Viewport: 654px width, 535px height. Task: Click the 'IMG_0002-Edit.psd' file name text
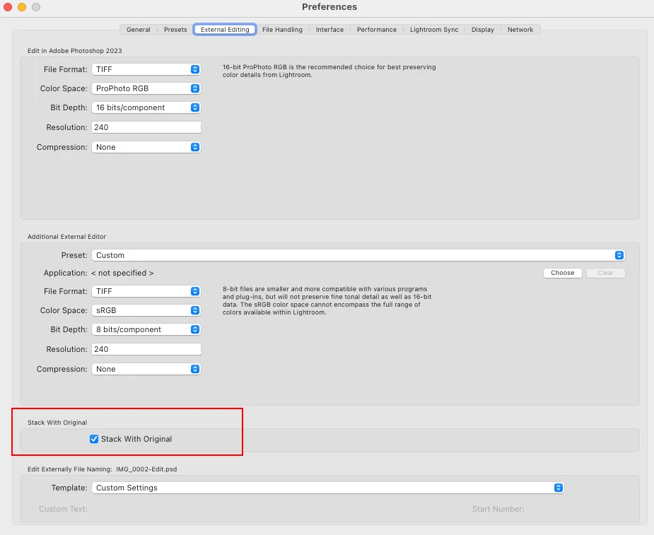pos(146,469)
